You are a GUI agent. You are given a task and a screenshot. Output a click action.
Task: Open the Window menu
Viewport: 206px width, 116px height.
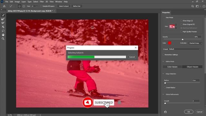coord(59,2)
